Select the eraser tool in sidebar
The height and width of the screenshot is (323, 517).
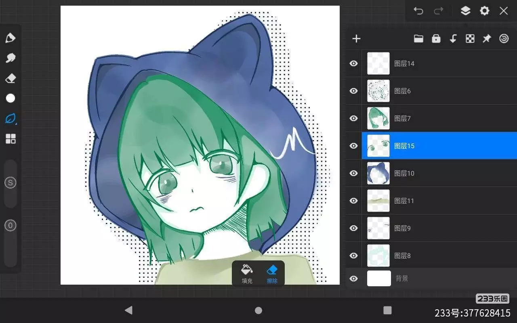11,78
